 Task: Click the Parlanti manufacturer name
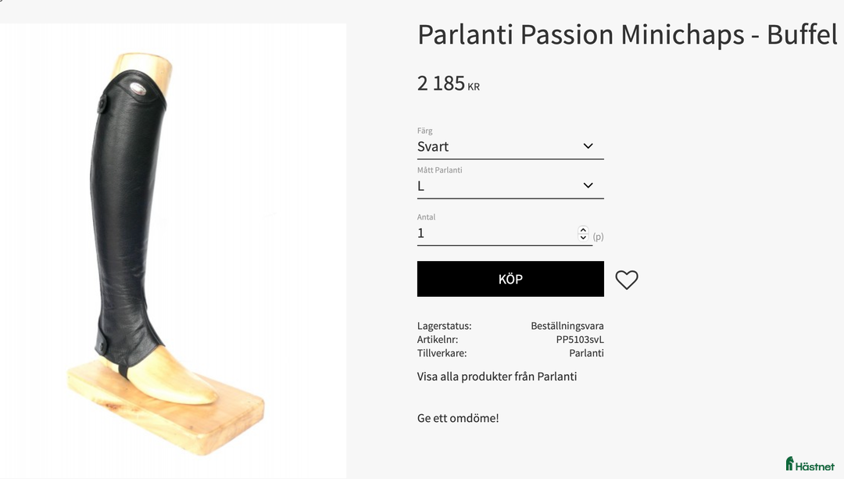coord(586,353)
